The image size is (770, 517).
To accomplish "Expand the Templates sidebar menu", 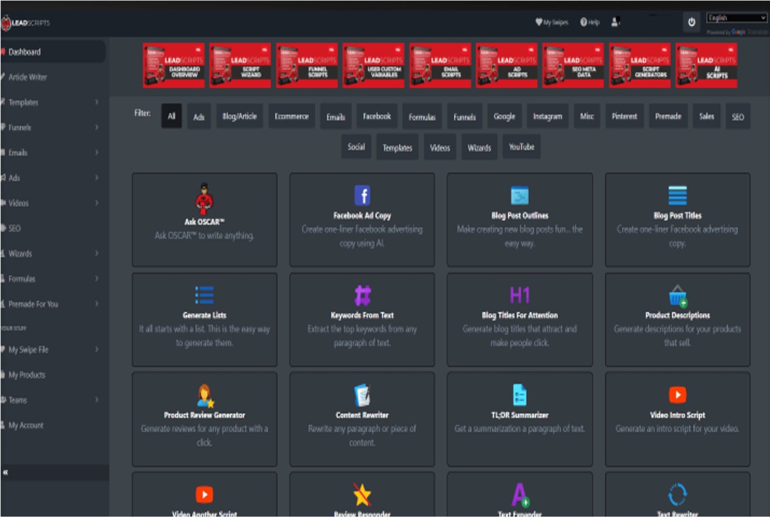I will 52,102.
